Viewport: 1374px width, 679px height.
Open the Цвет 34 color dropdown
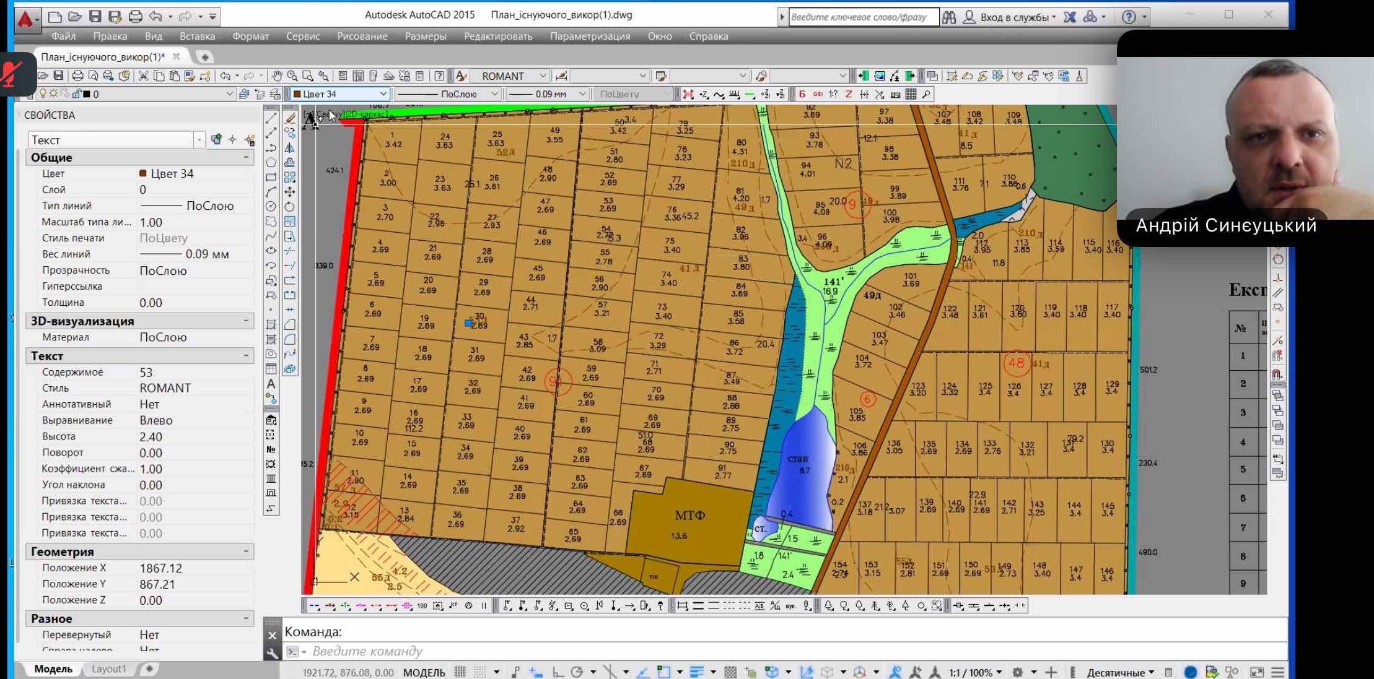(x=383, y=94)
